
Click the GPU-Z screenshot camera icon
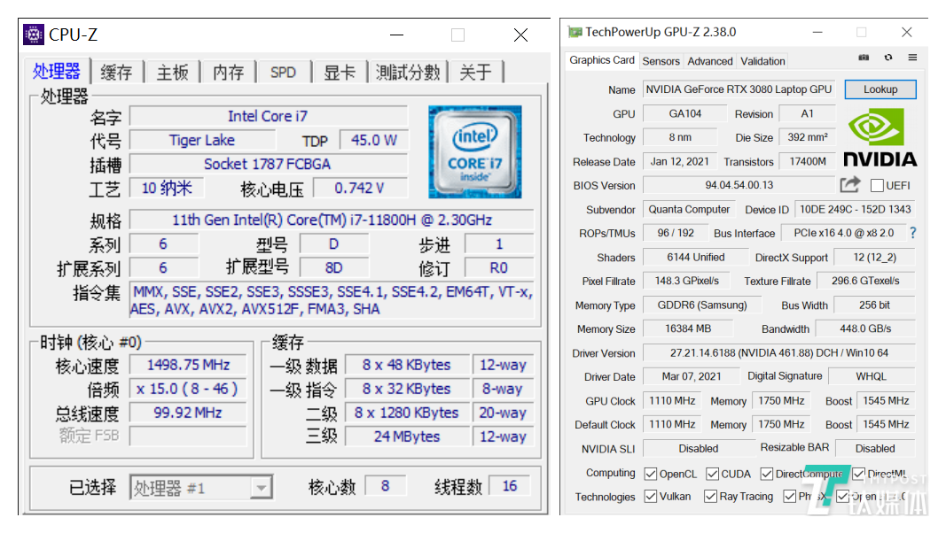point(864,58)
